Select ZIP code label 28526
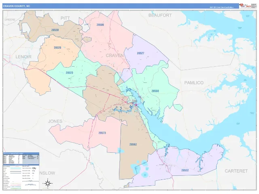The width and height of the screenshot is (259, 194). click(x=57, y=48)
